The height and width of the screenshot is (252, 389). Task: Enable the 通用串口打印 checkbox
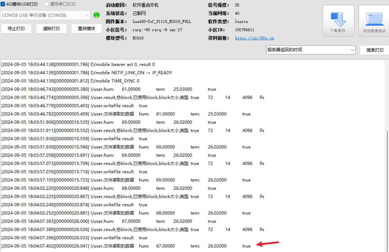pos(46,4)
